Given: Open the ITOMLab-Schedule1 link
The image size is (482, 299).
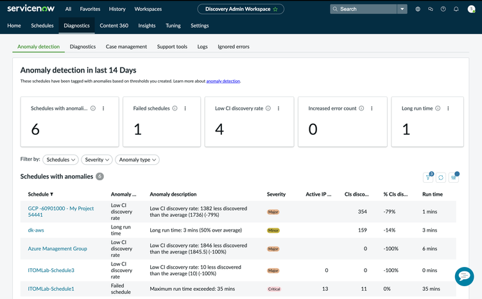Looking at the screenshot, I should point(51,289).
